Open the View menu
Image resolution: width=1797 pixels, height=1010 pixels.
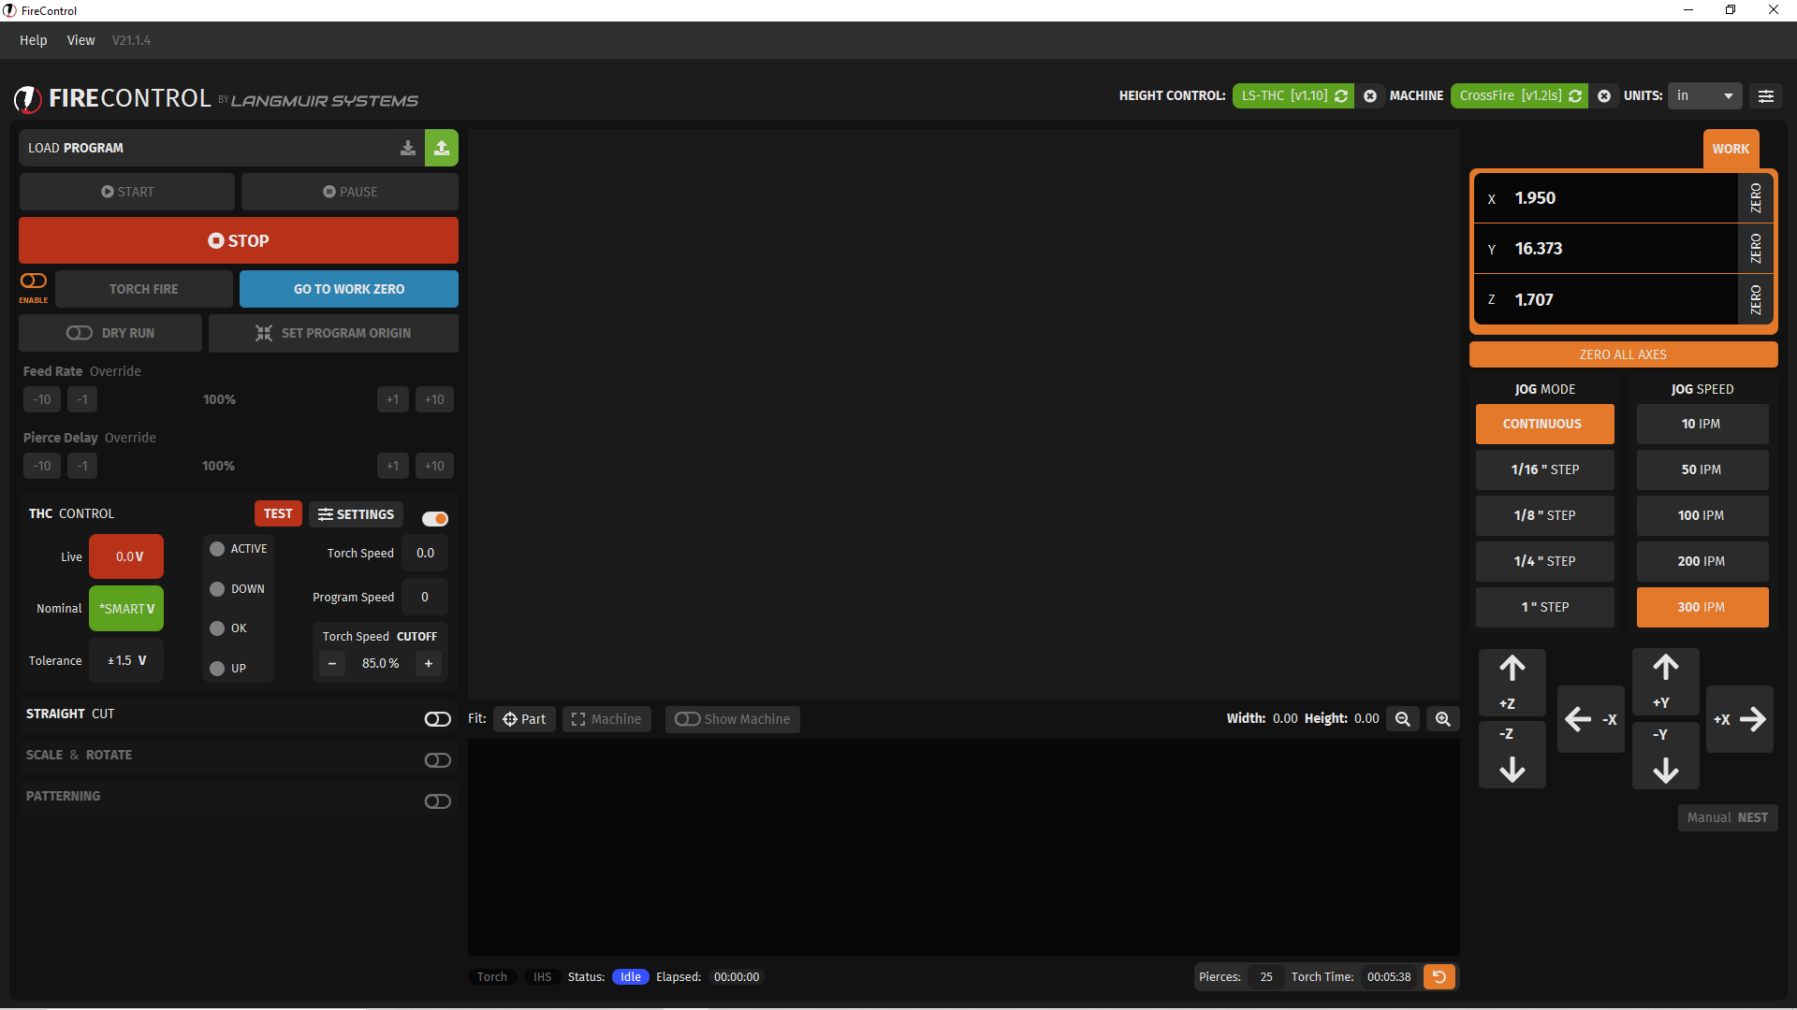click(80, 40)
